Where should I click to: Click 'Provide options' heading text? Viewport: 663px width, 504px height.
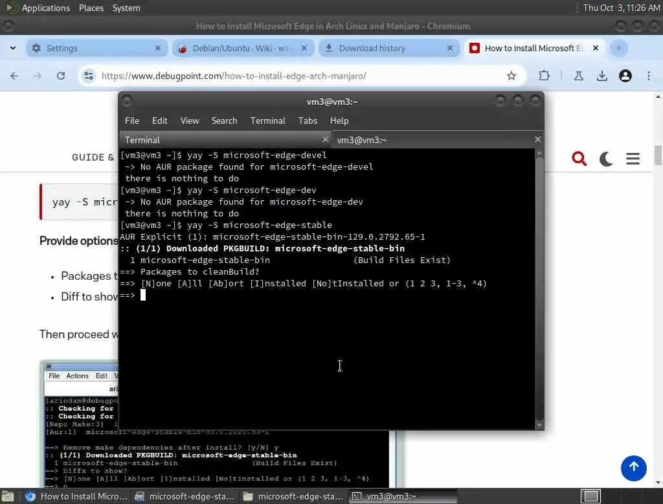click(78, 240)
